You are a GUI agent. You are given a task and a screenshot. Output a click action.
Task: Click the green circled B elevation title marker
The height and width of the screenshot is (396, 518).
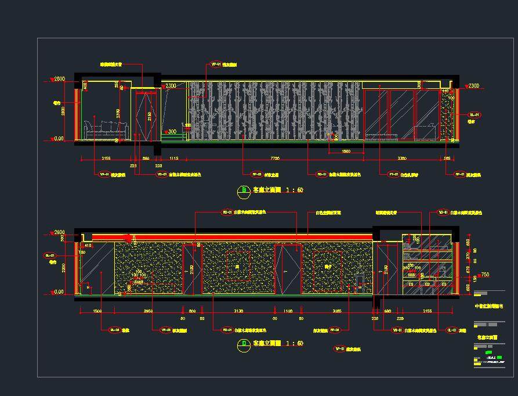click(244, 190)
